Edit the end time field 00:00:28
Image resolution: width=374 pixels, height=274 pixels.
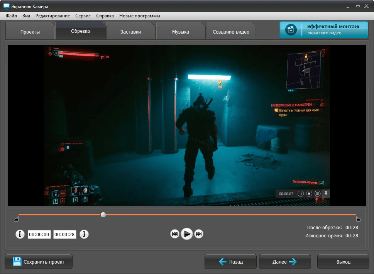64,234
